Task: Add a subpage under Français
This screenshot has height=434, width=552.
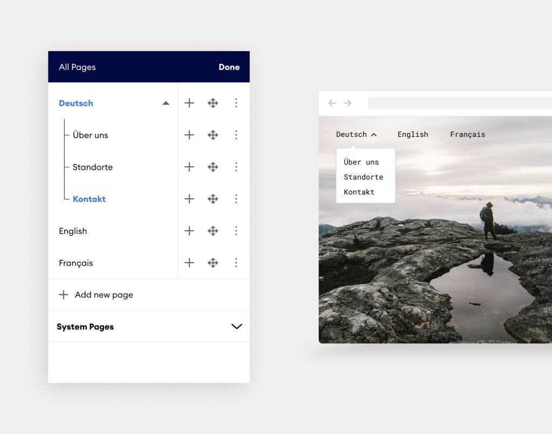Action: pos(189,263)
